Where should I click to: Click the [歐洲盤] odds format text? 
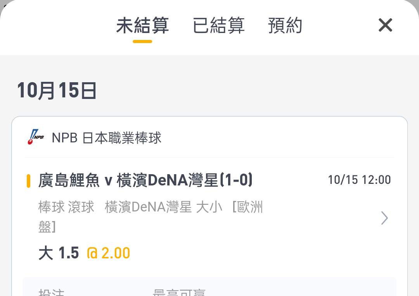coord(151,217)
